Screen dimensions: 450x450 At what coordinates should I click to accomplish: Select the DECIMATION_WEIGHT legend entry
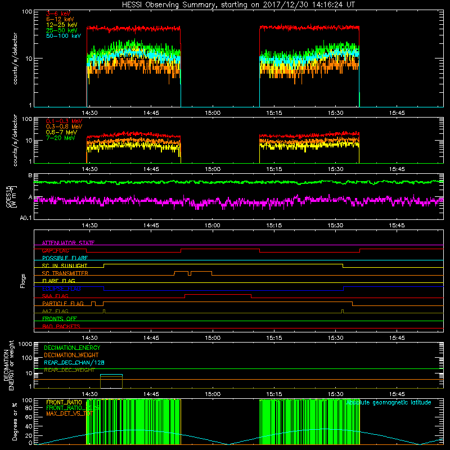click(x=71, y=355)
